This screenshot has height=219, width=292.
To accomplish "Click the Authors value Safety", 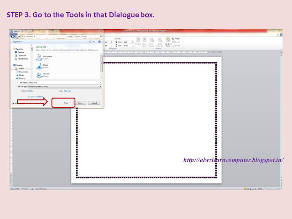I will click(31, 91).
